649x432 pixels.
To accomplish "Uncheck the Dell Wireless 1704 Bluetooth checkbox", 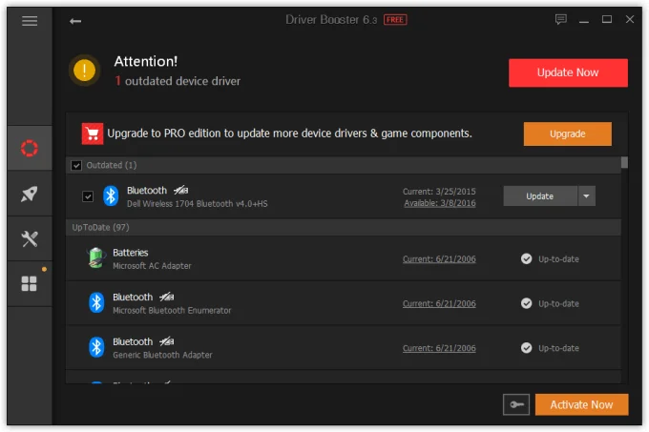I will [x=88, y=196].
